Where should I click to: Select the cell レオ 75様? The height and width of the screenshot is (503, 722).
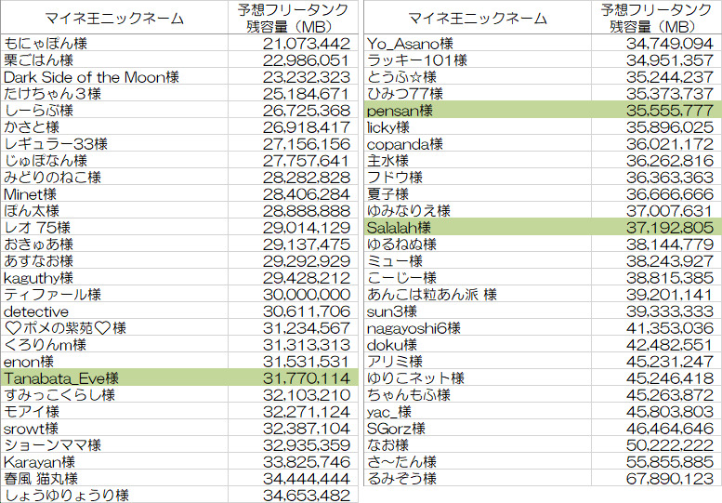point(114,227)
